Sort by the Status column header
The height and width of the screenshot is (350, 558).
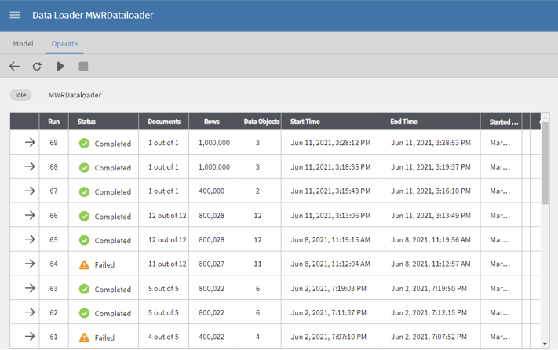pyautogui.click(x=86, y=122)
